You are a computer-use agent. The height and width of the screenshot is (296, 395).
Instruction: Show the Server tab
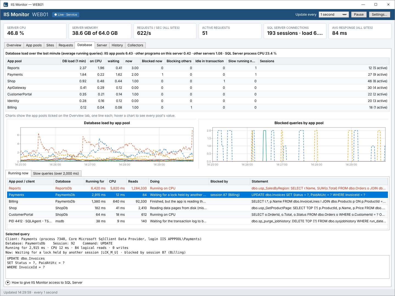pos(102,45)
